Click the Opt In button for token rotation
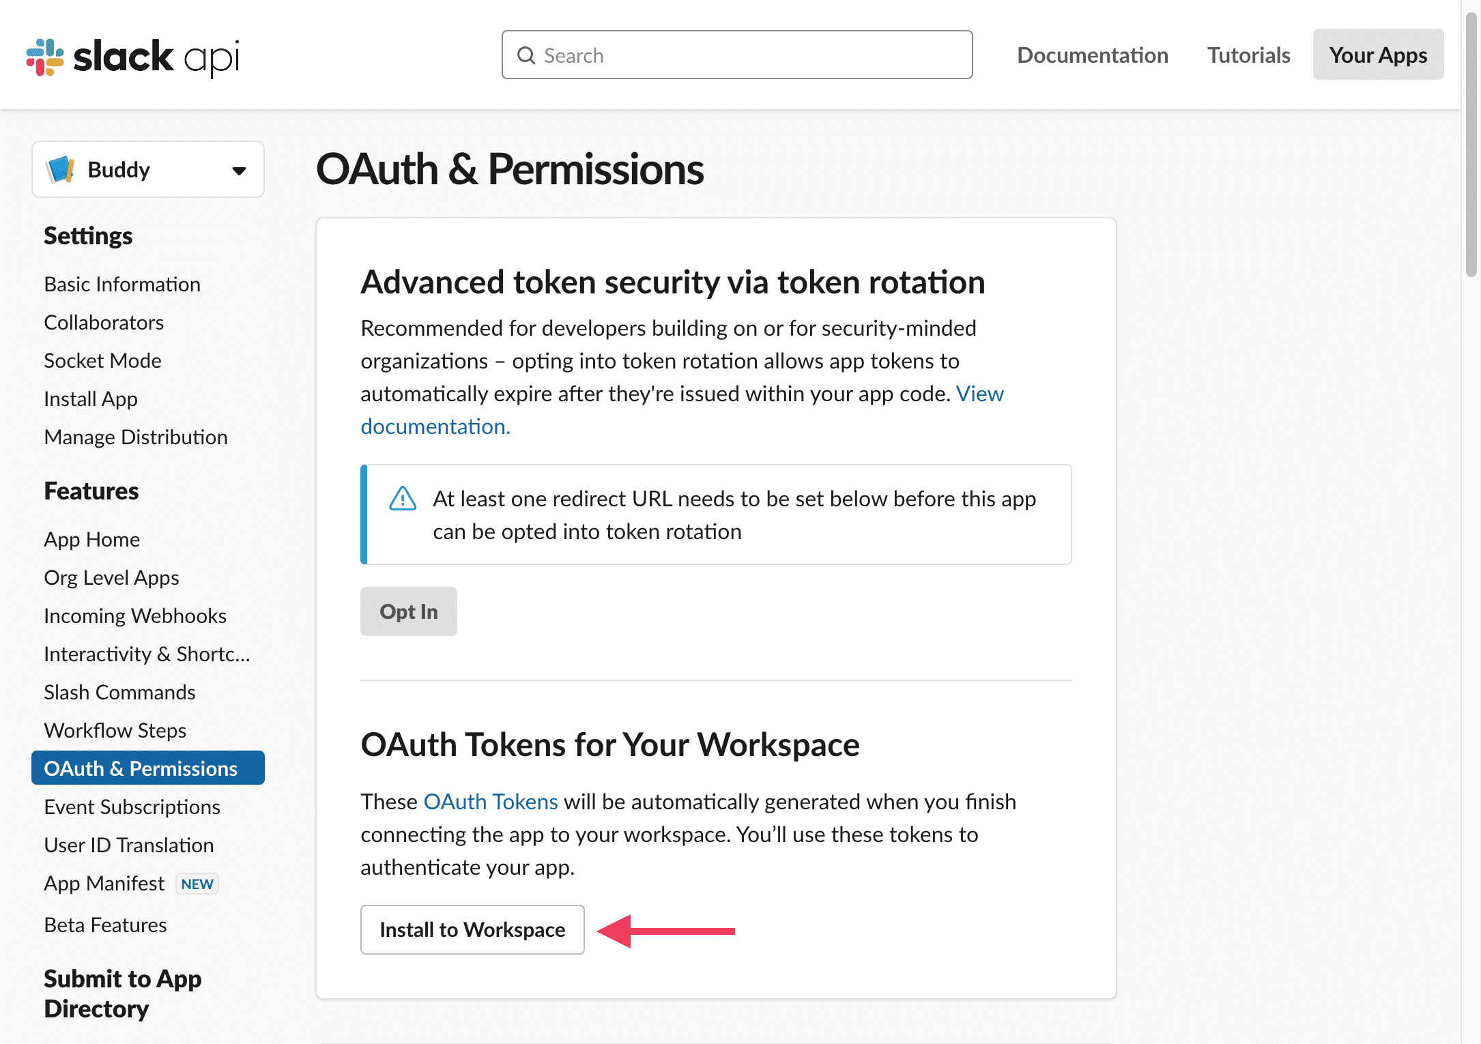The image size is (1481, 1044). tap(409, 610)
